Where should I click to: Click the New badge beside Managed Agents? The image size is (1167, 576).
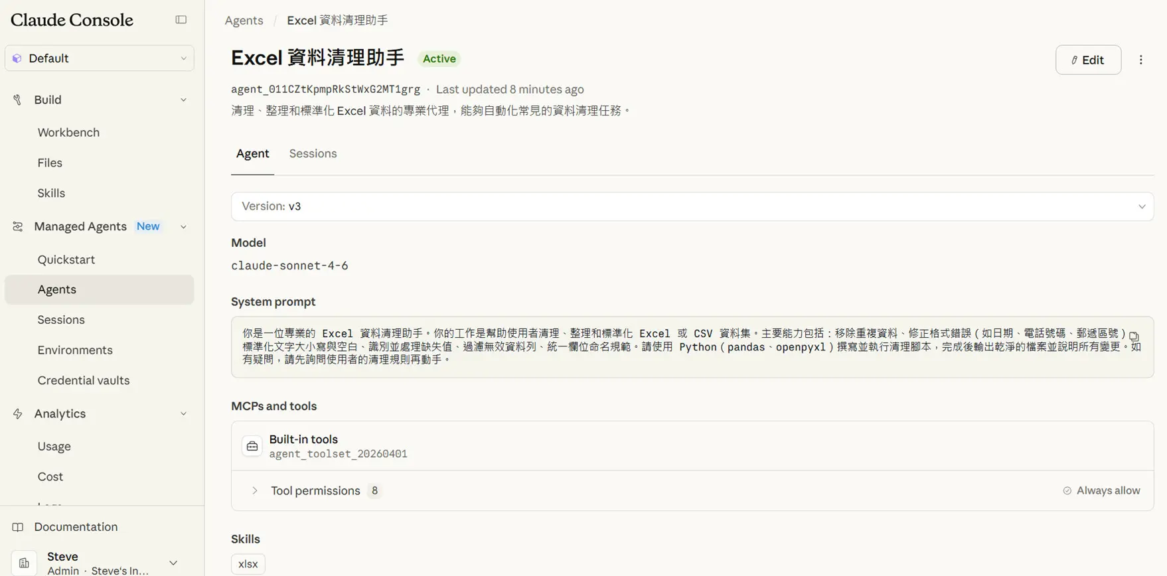pyautogui.click(x=148, y=227)
